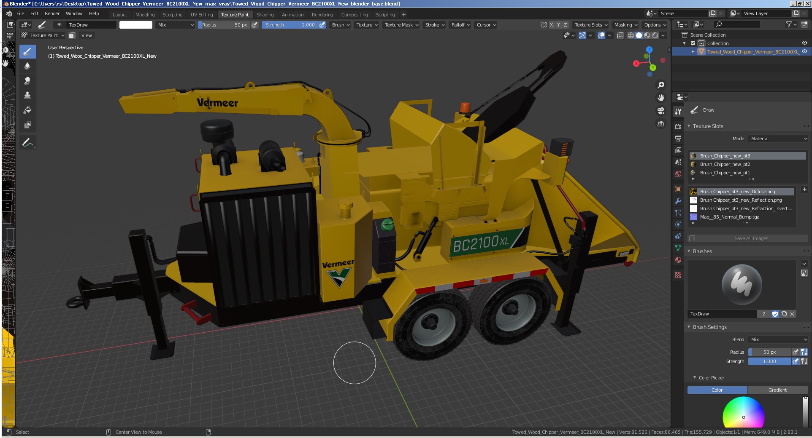Open Physics properties tab
The width and height of the screenshot is (812, 438).
(678, 224)
